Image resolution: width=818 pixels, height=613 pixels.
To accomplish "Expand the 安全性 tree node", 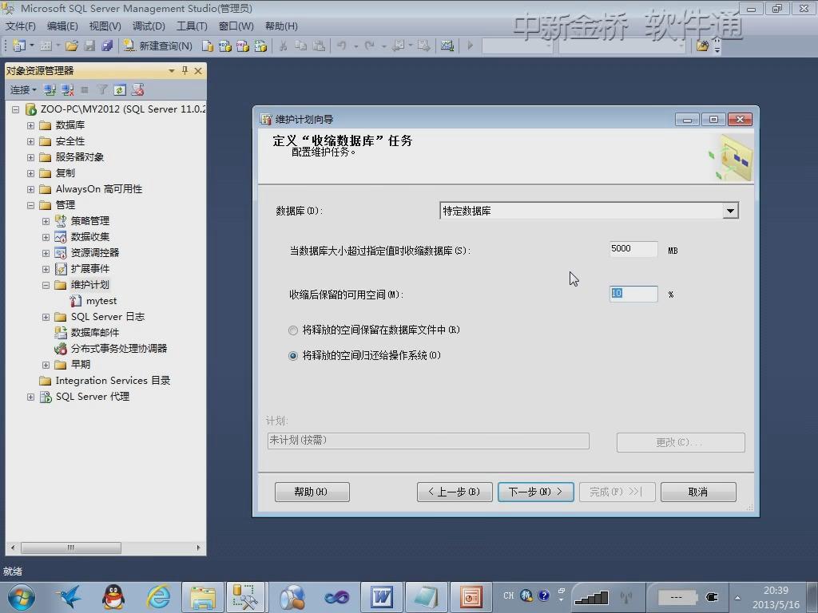I will tap(31, 142).
